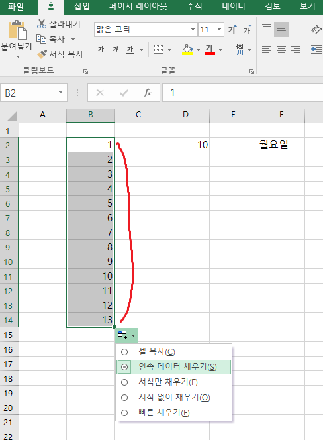Decrease font size with small 가 icon
The width and height of the screenshot is (323, 440).
click(x=247, y=29)
